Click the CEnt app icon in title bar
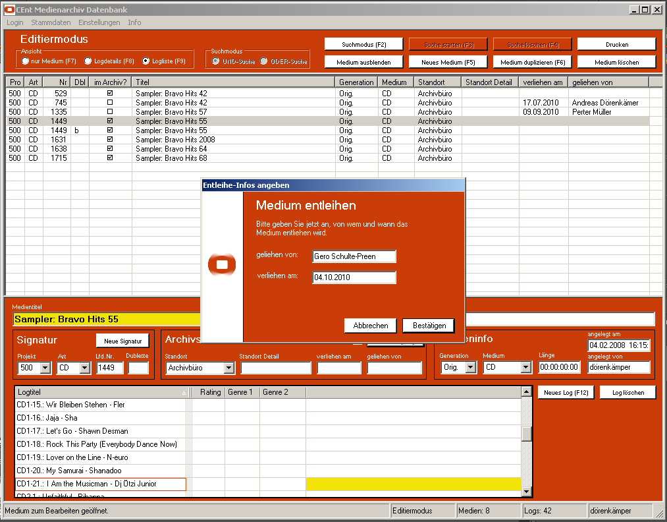Screen dimensions: 667x522 tap(9, 10)
